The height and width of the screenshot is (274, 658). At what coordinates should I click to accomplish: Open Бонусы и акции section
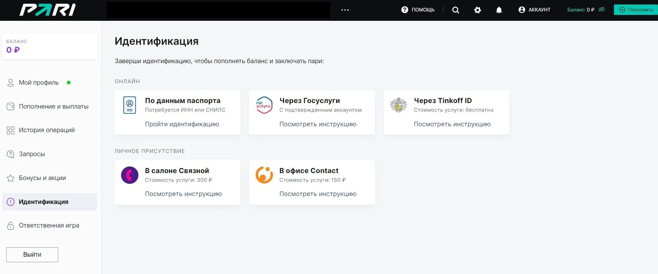50,178
